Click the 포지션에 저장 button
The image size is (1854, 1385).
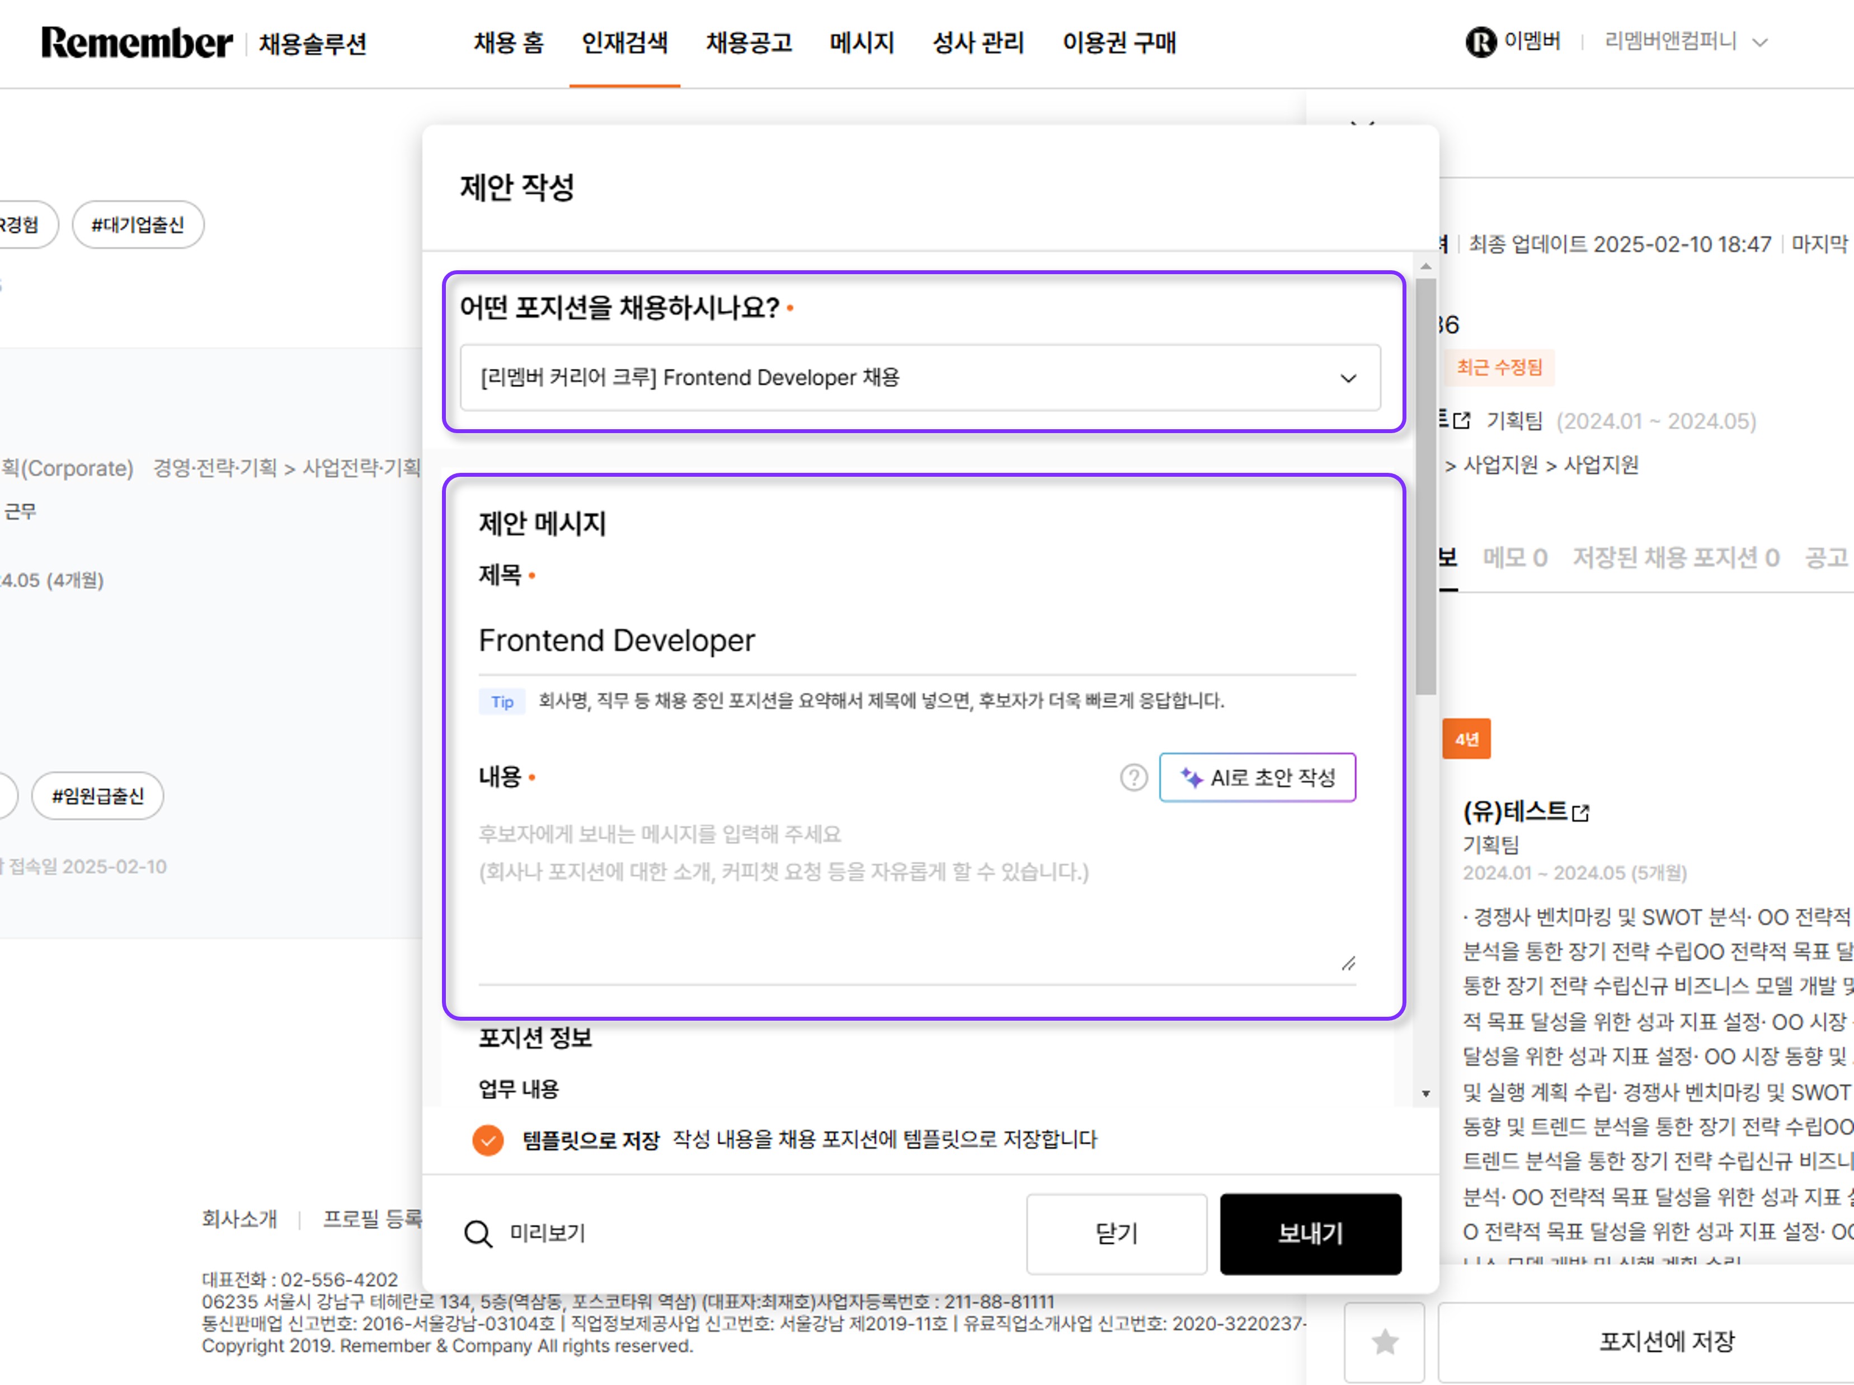[x=1665, y=1341]
